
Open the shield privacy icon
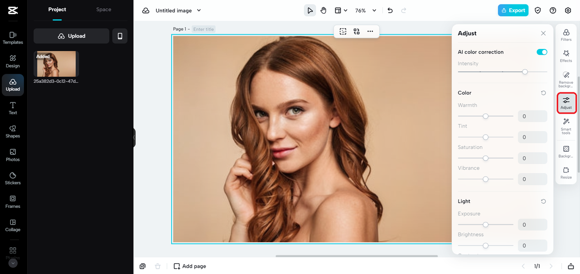pyautogui.click(x=538, y=10)
